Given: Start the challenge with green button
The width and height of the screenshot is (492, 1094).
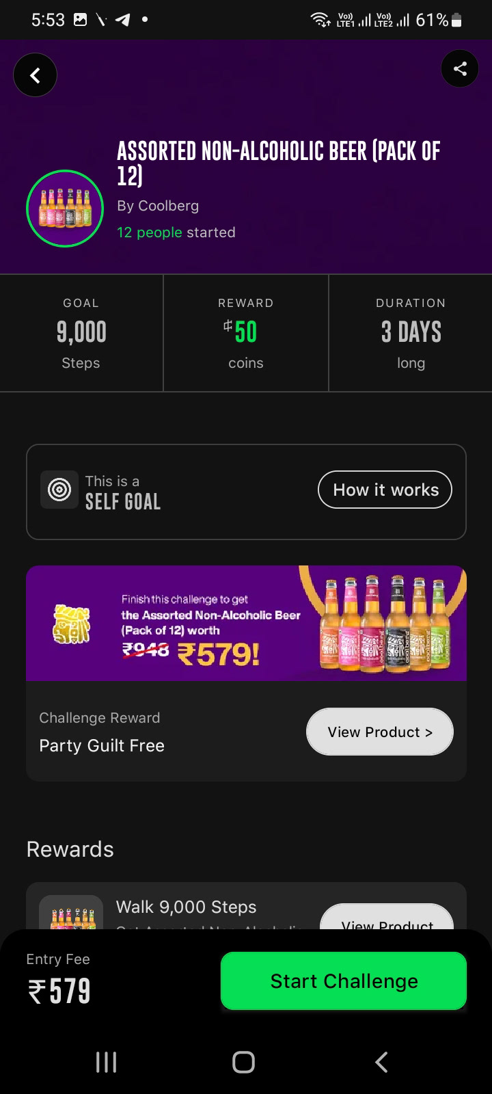Looking at the screenshot, I should coord(344,980).
